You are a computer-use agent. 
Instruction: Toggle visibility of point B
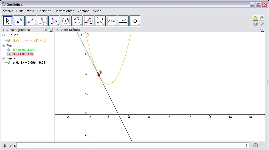[x=9, y=54]
